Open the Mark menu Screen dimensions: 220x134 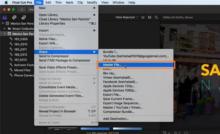coord(70,2)
